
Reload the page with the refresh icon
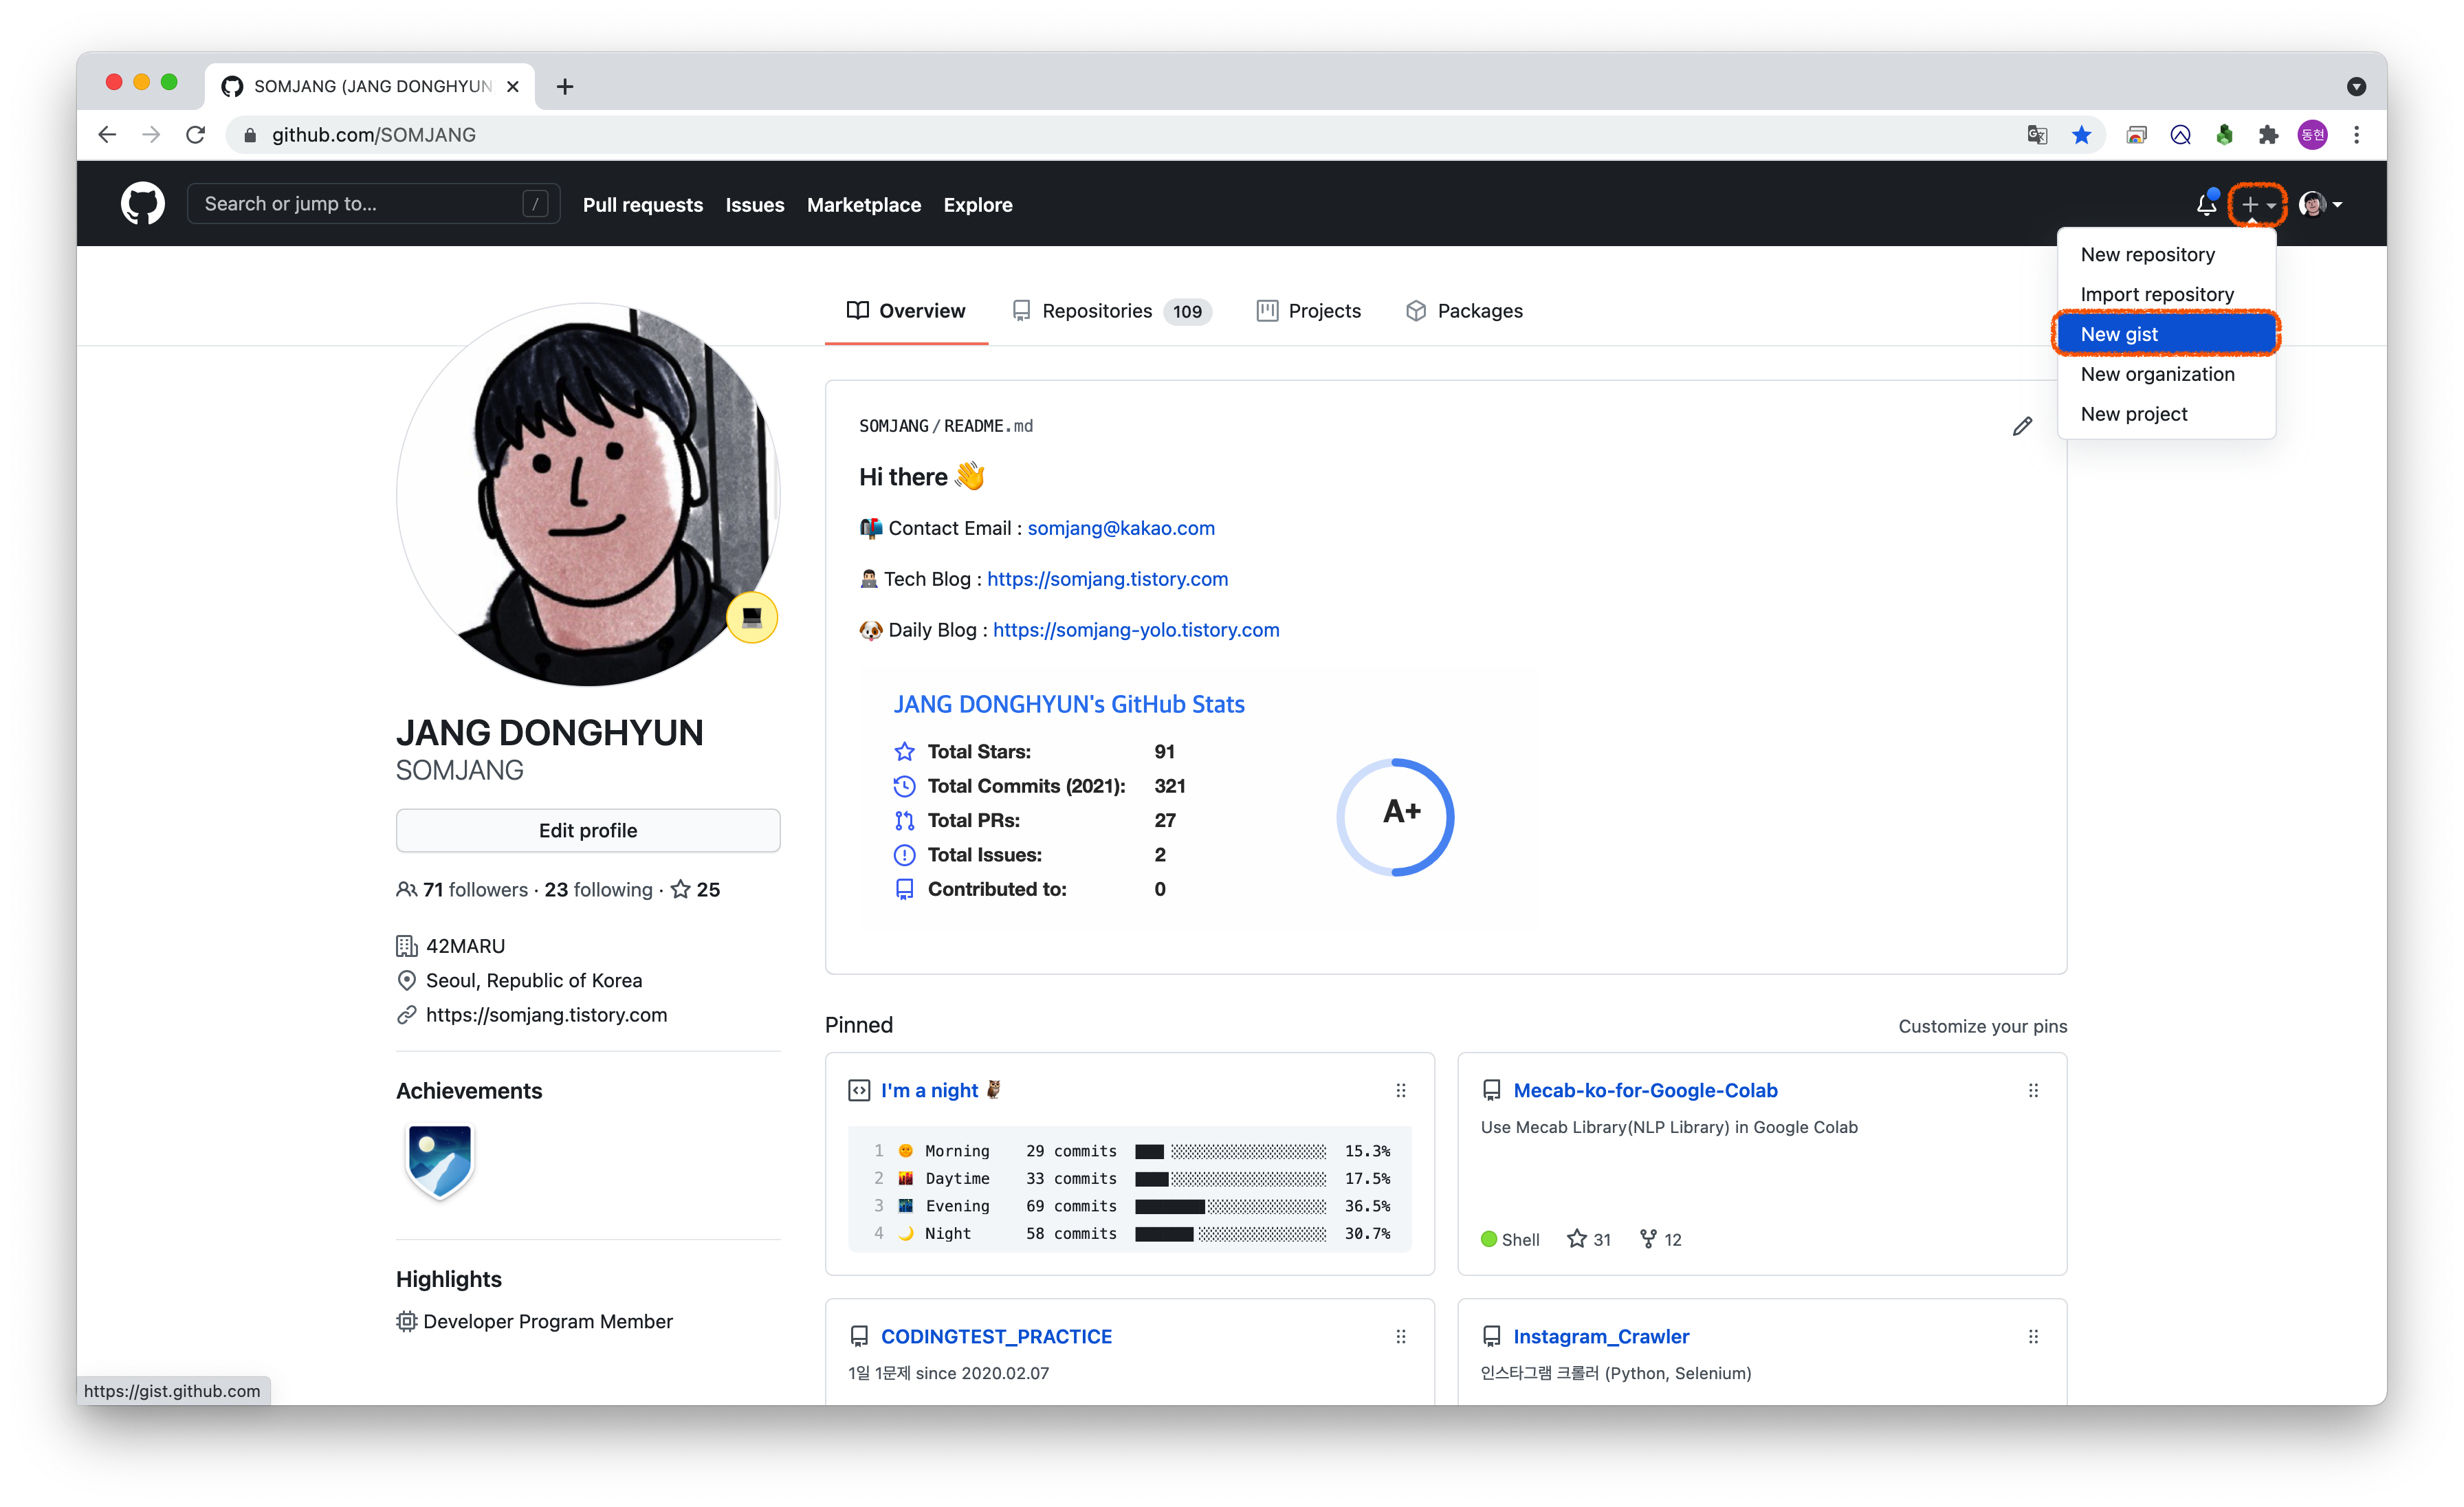pos(196,135)
